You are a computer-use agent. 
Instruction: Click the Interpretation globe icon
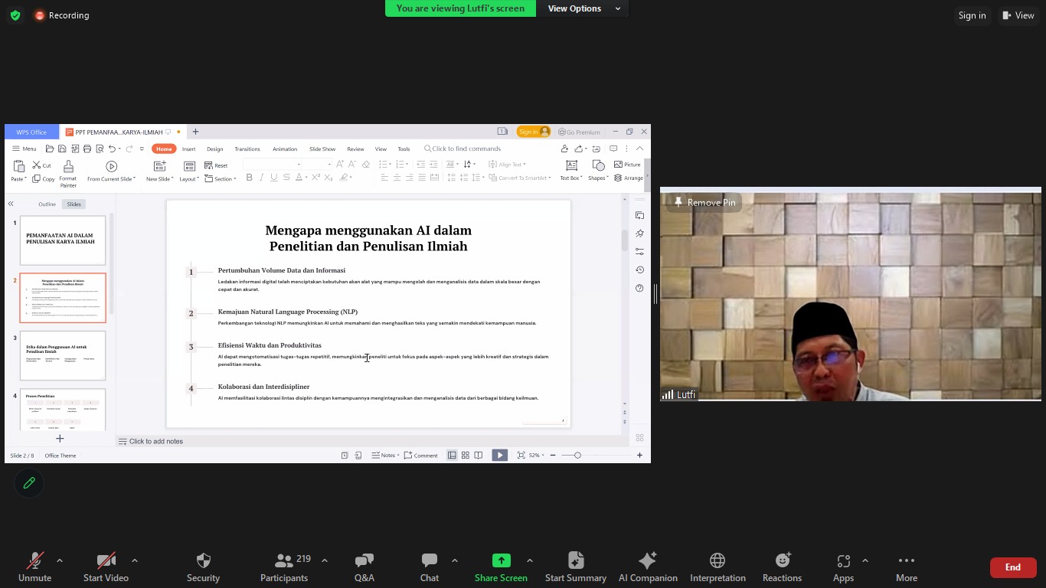tap(717, 560)
